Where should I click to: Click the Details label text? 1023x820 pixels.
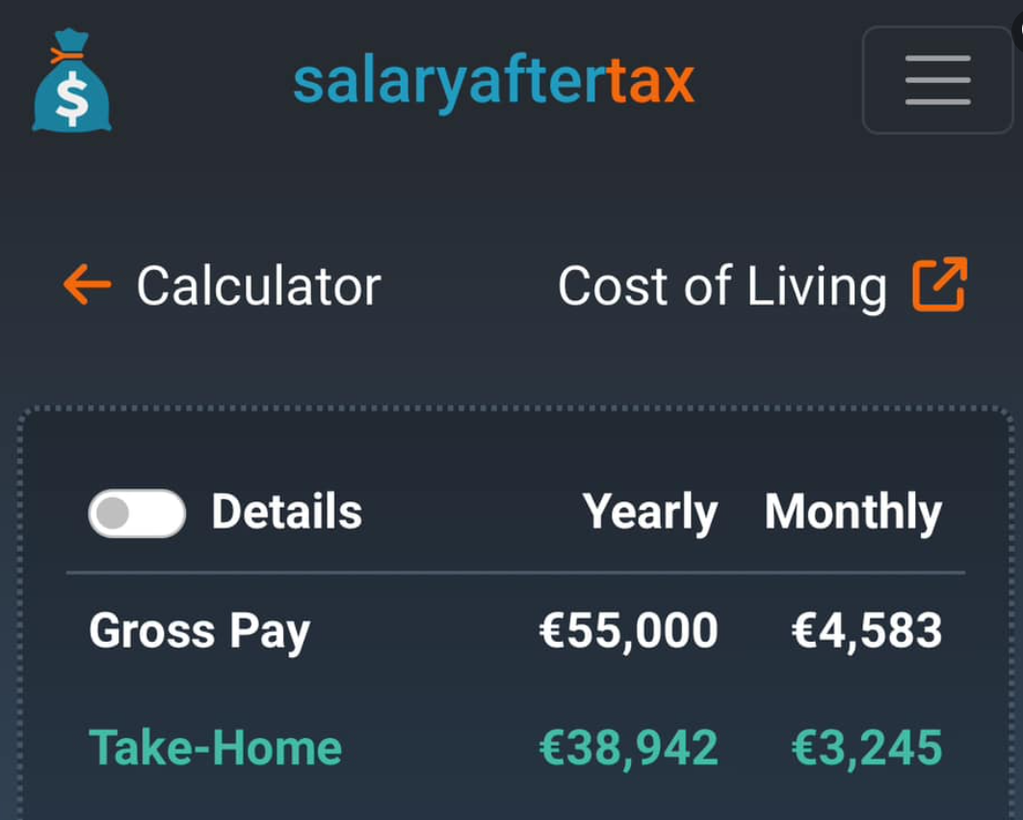click(x=286, y=512)
